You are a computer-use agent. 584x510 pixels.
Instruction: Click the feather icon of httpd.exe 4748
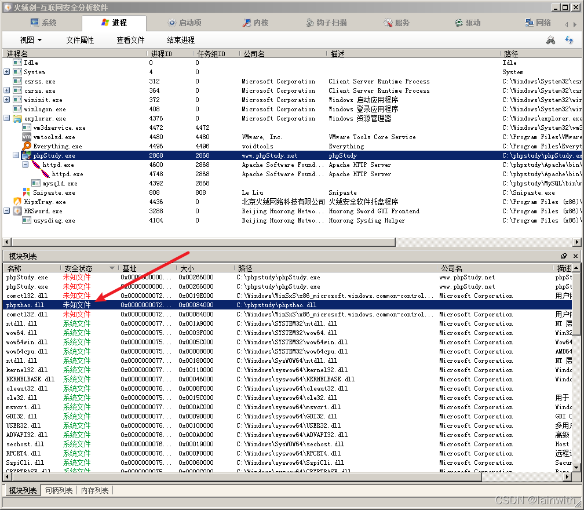click(45, 174)
